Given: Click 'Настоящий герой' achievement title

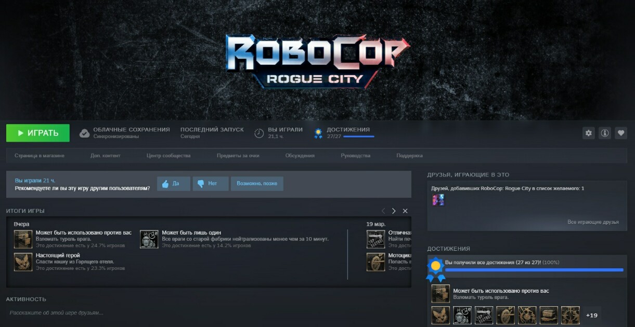Looking at the screenshot, I should [58, 255].
